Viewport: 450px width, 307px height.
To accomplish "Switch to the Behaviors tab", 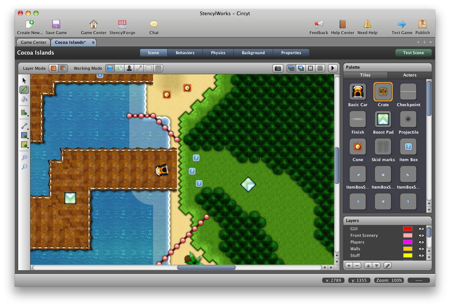I will click(x=185, y=53).
